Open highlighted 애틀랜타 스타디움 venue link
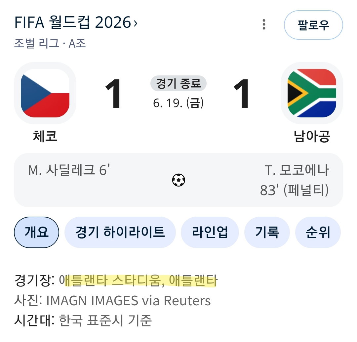The height and width of the screenshot is (342, 357). pos(139,280)
